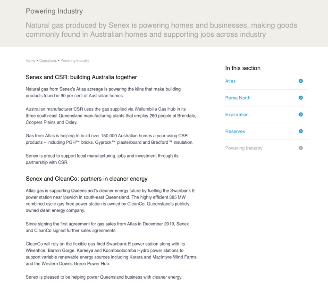The height and width of the screenshot is (283, 328).
Task: Click the Powering Industry page title
Action: click(54, 11)
